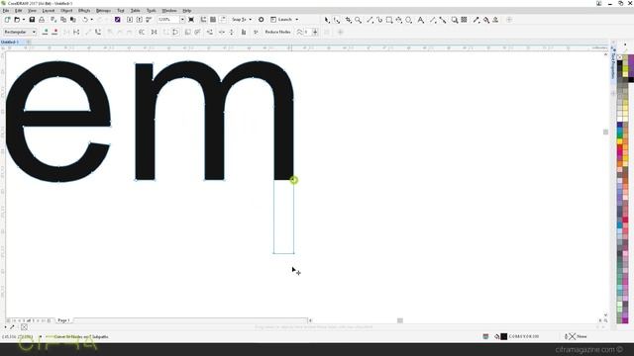The image size is (634, 356).
Task: Open the Layout menu
Action: point(49,11)
